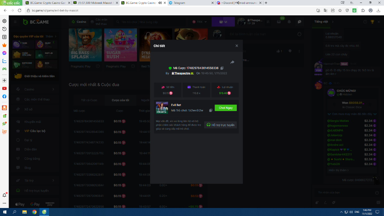Expand Hiển thị thêm in the chat winners list
The width and height of the screenshot is (384, 216).
coord(339,170)
